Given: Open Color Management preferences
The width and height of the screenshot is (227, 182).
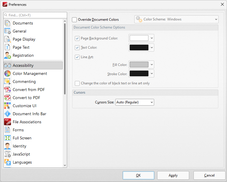Looking at the screenshot, I should tap(33, 73).
